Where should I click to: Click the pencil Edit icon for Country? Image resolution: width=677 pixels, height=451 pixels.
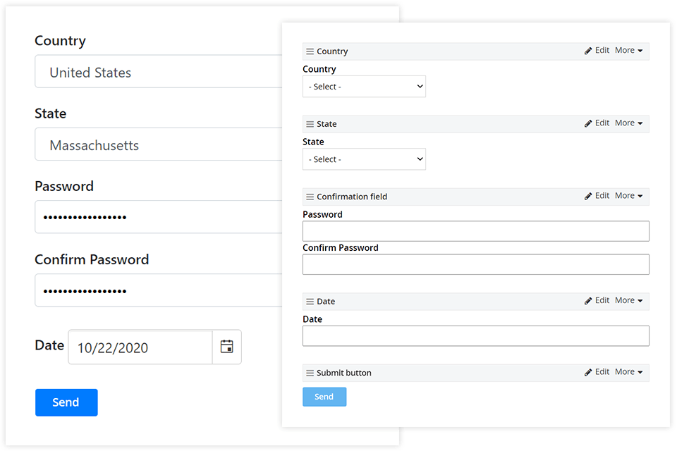point(589,51)
